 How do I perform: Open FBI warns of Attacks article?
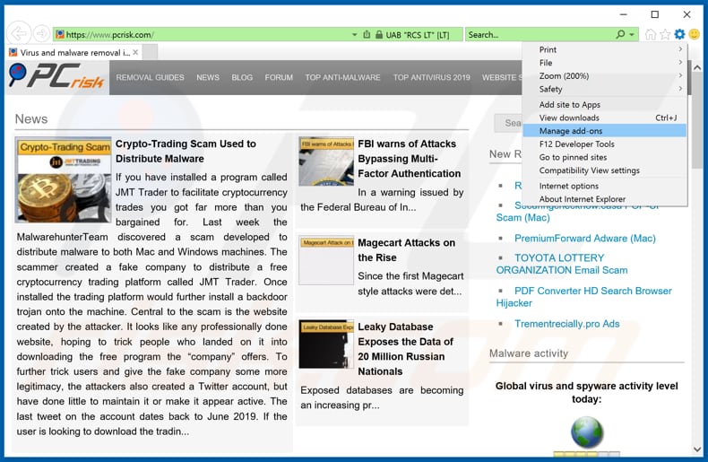click(x=409, y=158)
